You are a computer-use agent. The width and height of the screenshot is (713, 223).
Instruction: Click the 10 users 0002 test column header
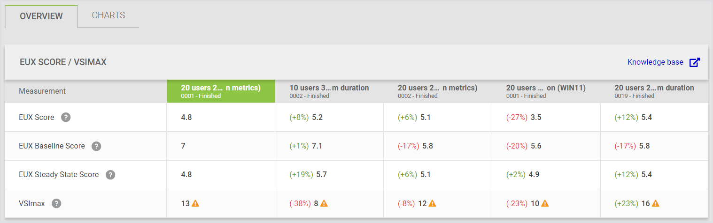coord(329,91)
